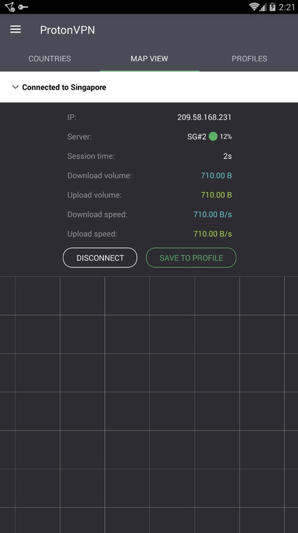Screen dimensions: 298x533
Task: Tap the VPN key status icon
Action: [x=23, y=7]
